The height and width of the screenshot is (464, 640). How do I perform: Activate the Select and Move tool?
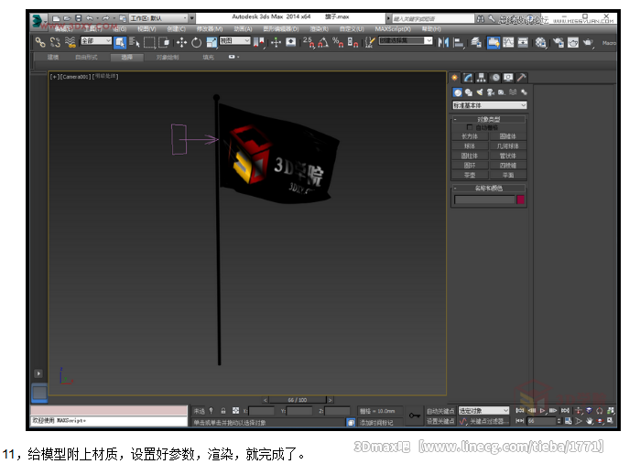pyautogui.click(x=181, y=42)
